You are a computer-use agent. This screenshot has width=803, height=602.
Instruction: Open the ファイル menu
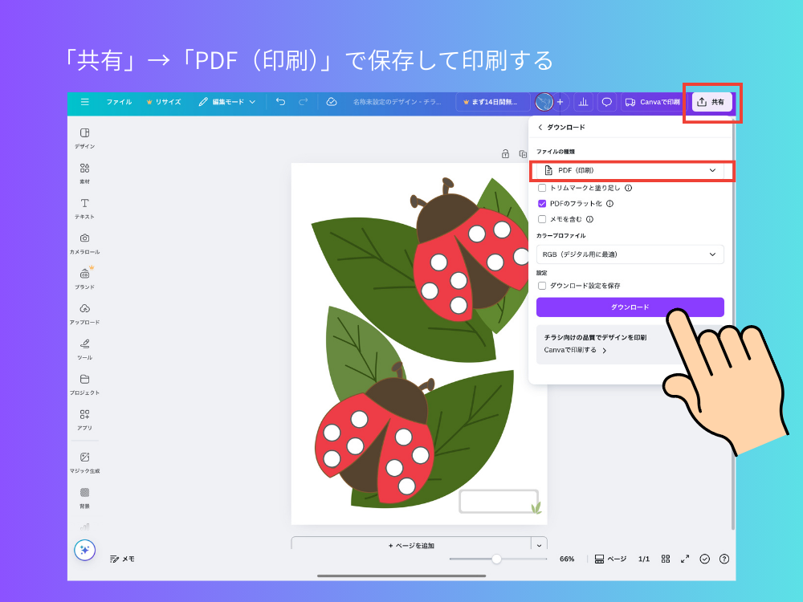120,102
